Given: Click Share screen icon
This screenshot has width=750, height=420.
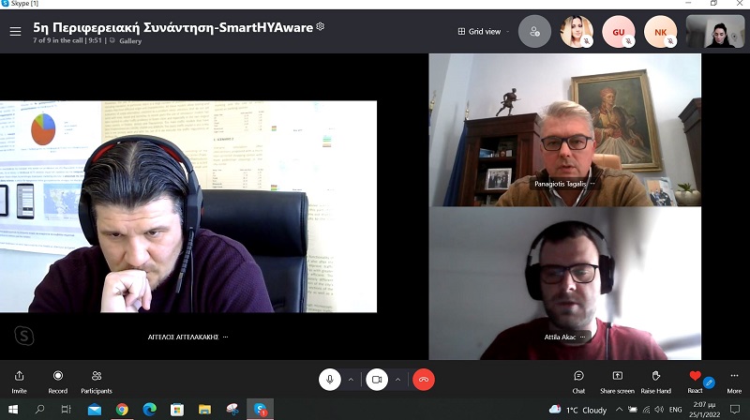Looking at the screenshot, I should click(617, 376).
